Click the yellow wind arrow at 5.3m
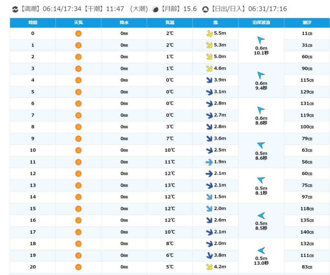330x275 pixels. pyautogui.click(x=209, y=45)
